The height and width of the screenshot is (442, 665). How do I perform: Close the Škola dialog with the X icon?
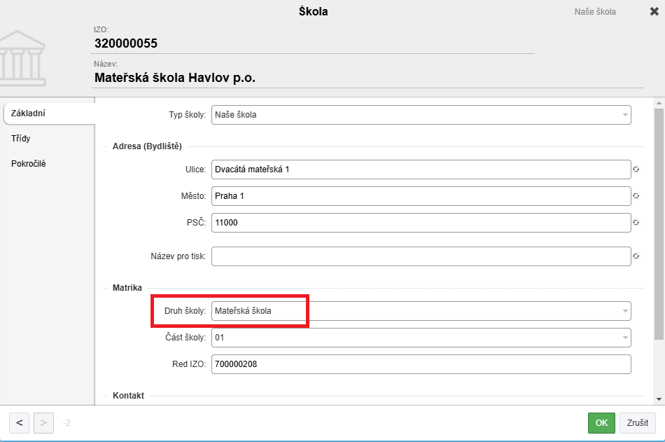pyautogui.click(x=654, y=11)
